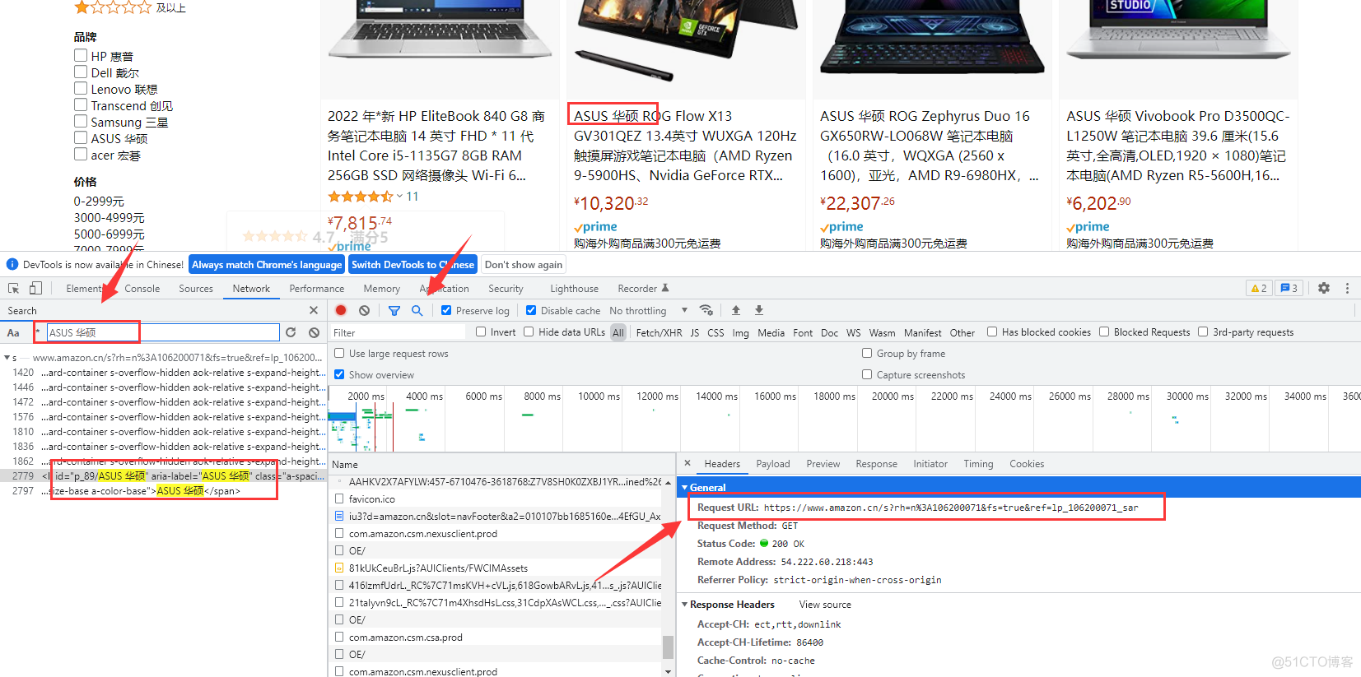This screenshot has width=1361, height=677.
Task: Click Always match Chrome's language button
Action: (x=267, y=264)
